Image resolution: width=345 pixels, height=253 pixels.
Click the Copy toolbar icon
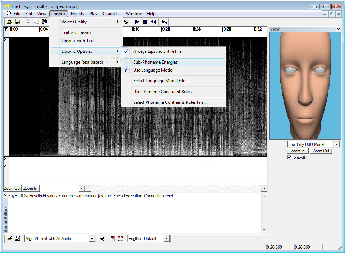tap(36, 22)
